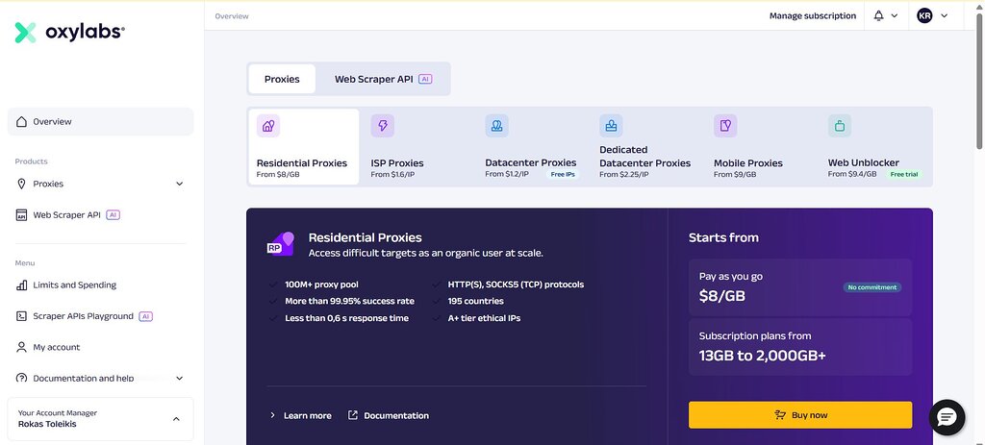
Task: Select the Residential Proxies product card
Action: click(303, 147)
